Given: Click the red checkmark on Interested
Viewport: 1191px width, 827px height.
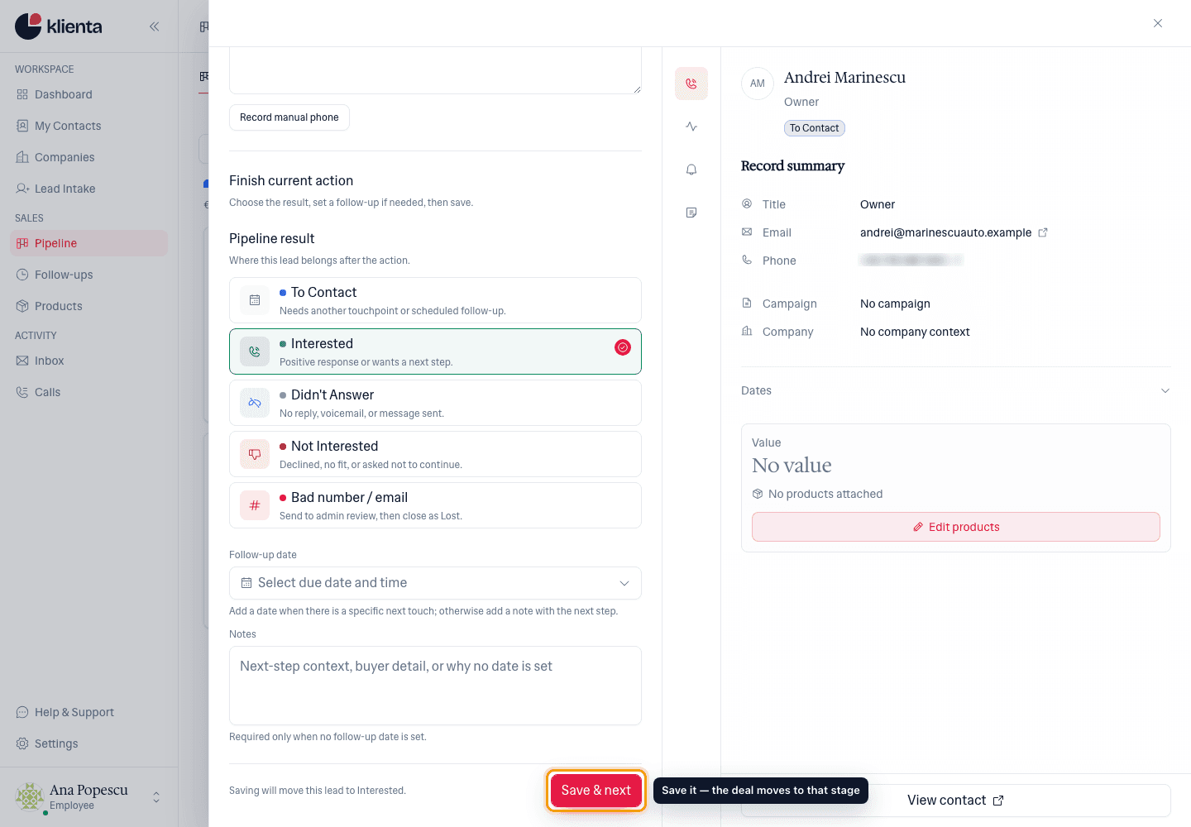Looking at the screenshot, I should pyautogui.click(x=623, y=347).
